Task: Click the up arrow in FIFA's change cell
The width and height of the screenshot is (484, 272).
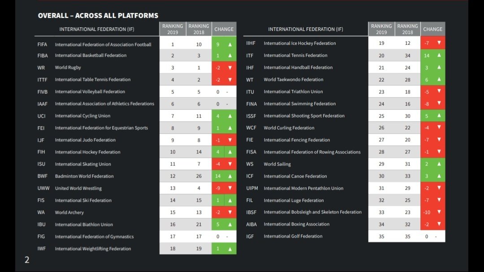Action: (230, 44)
